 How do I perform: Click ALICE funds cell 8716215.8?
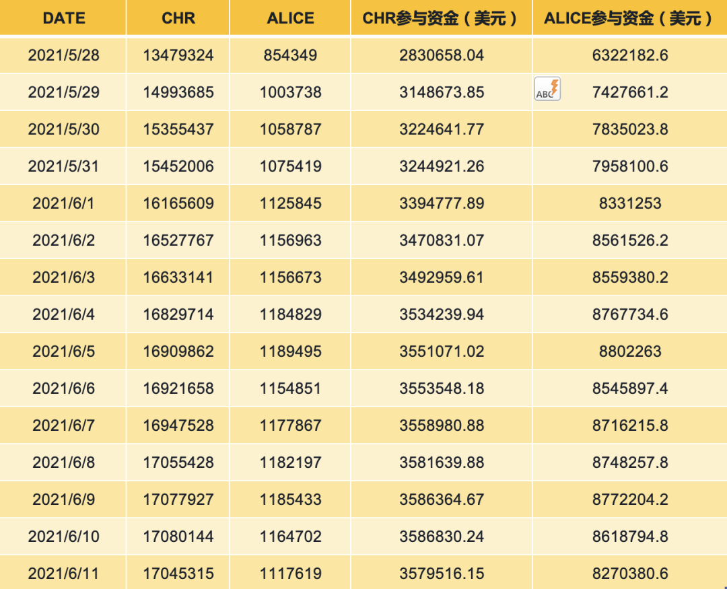tap(630, 425)
